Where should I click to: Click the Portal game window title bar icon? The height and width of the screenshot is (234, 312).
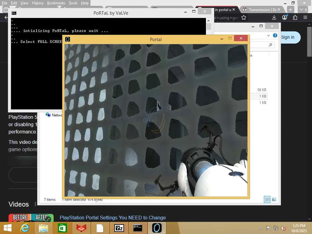point(68,39)
